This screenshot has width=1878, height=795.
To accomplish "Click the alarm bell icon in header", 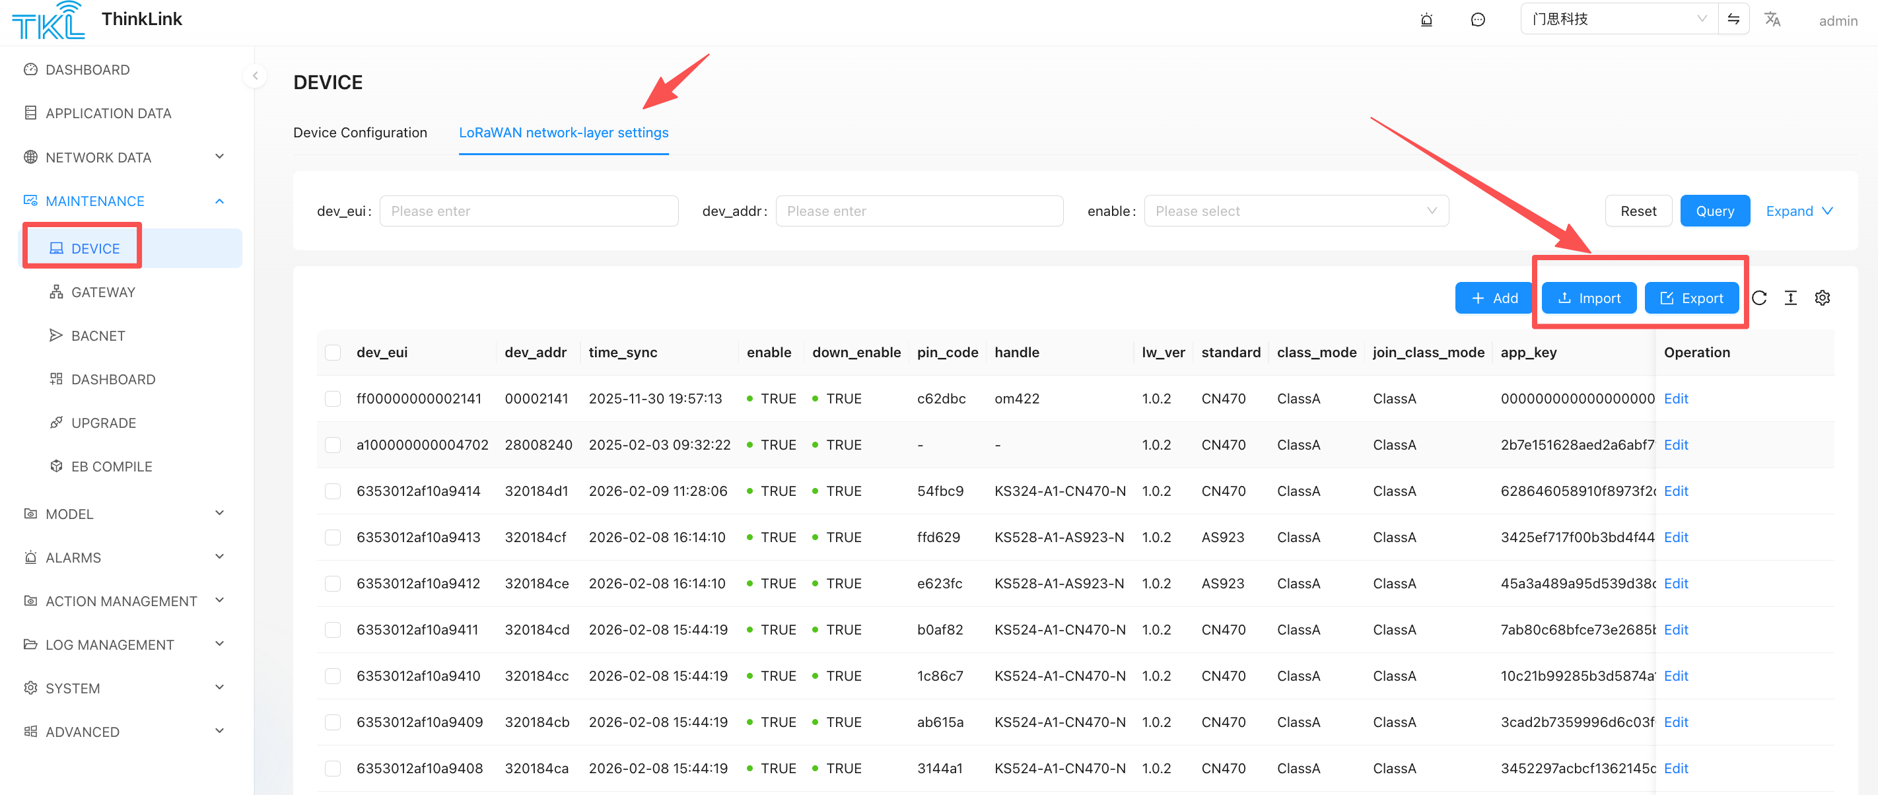I will coord(1426,20).
